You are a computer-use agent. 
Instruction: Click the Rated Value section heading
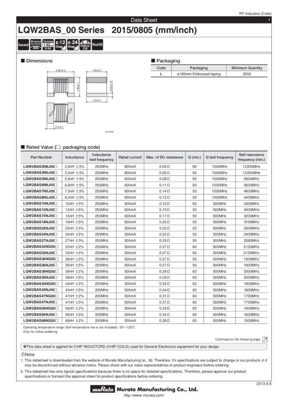click(60, 147)
